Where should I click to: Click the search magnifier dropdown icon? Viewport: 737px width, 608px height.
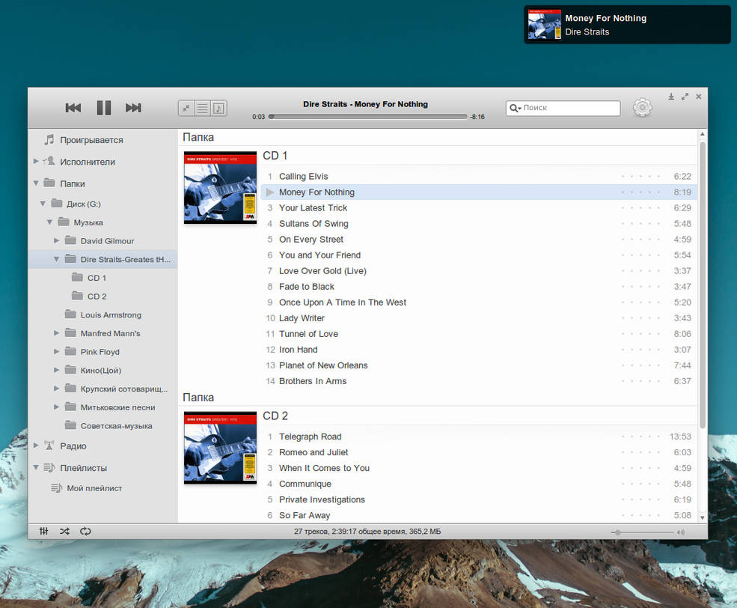[x=515, y=108]
